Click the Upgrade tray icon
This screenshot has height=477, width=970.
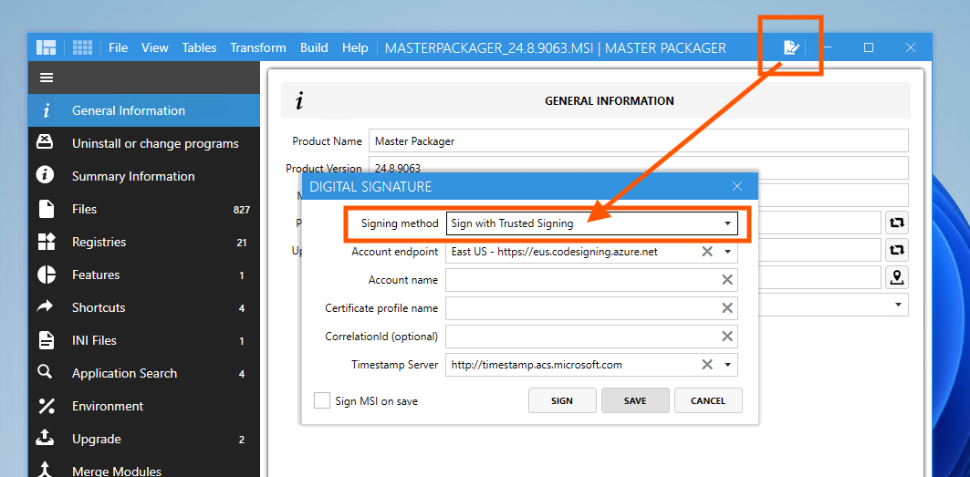(45, 438)
